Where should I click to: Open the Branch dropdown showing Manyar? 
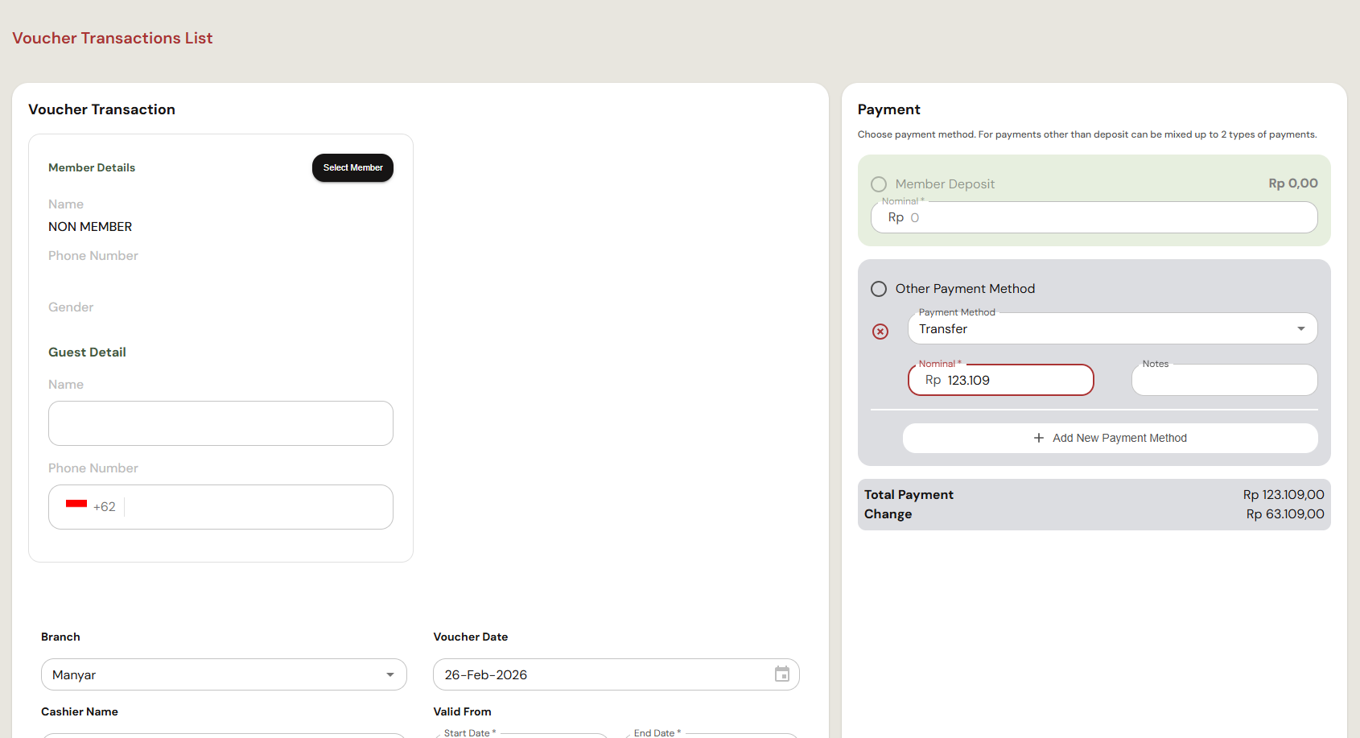point(224,674)
